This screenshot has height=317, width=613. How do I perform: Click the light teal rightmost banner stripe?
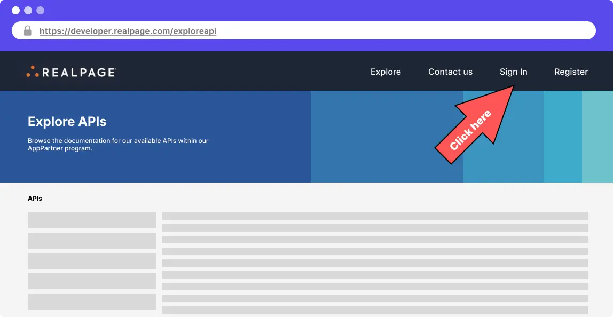coord(597,137)
